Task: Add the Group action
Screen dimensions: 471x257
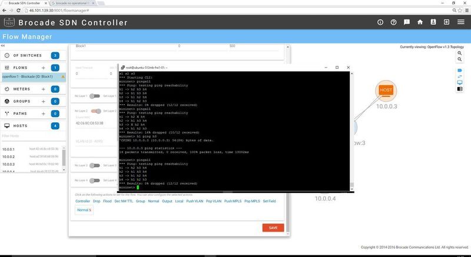Action: tap(140, 201)
